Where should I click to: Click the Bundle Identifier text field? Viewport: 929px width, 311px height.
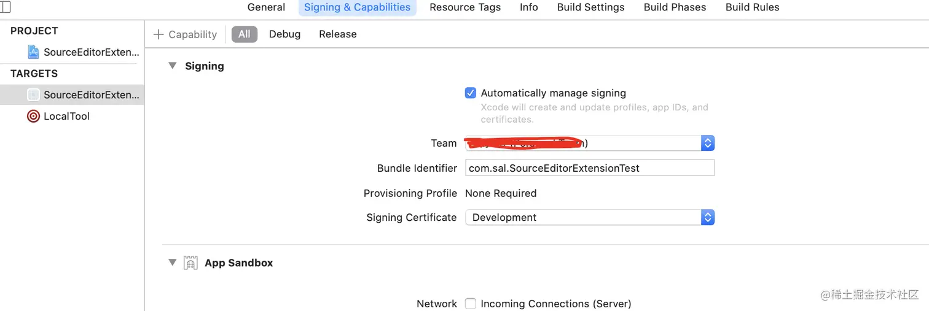pyautogui.click(x=589, y=168)
